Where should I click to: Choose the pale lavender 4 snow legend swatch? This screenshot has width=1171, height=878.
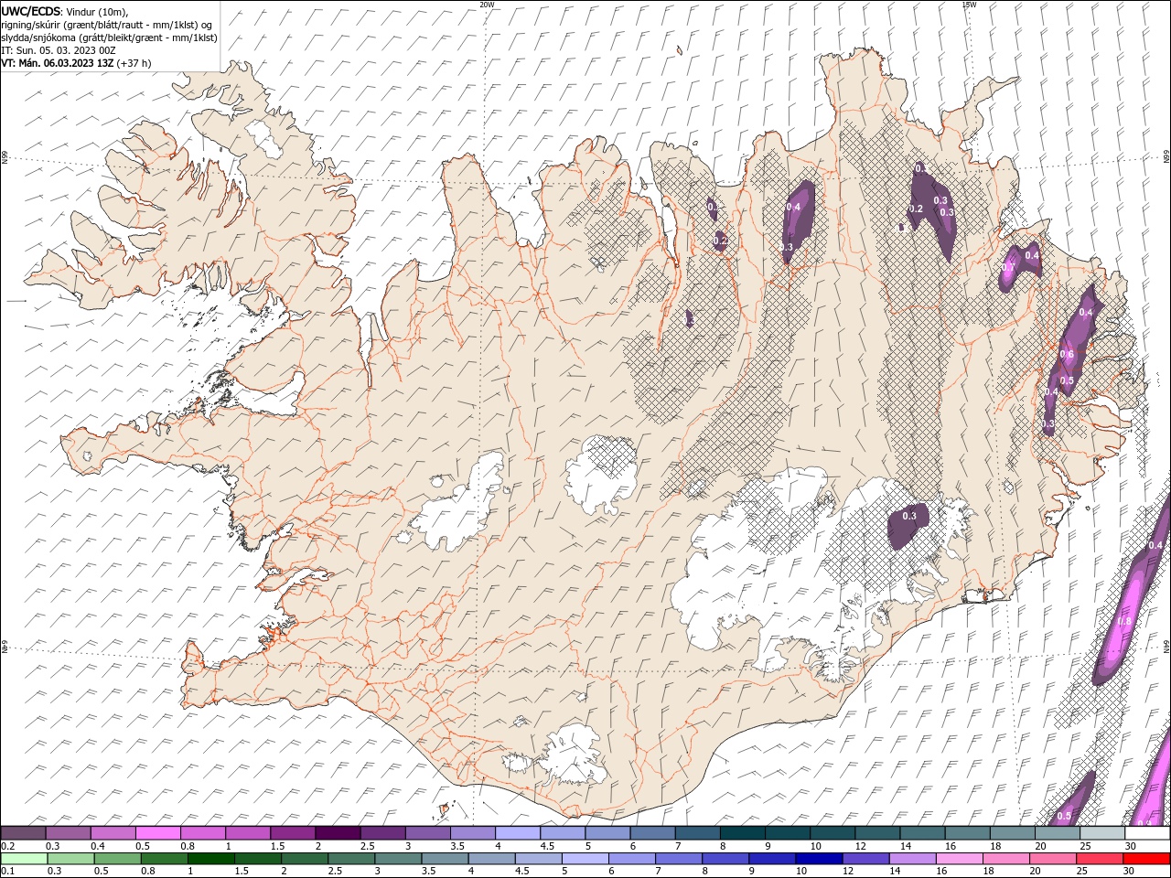pos(518,833)
